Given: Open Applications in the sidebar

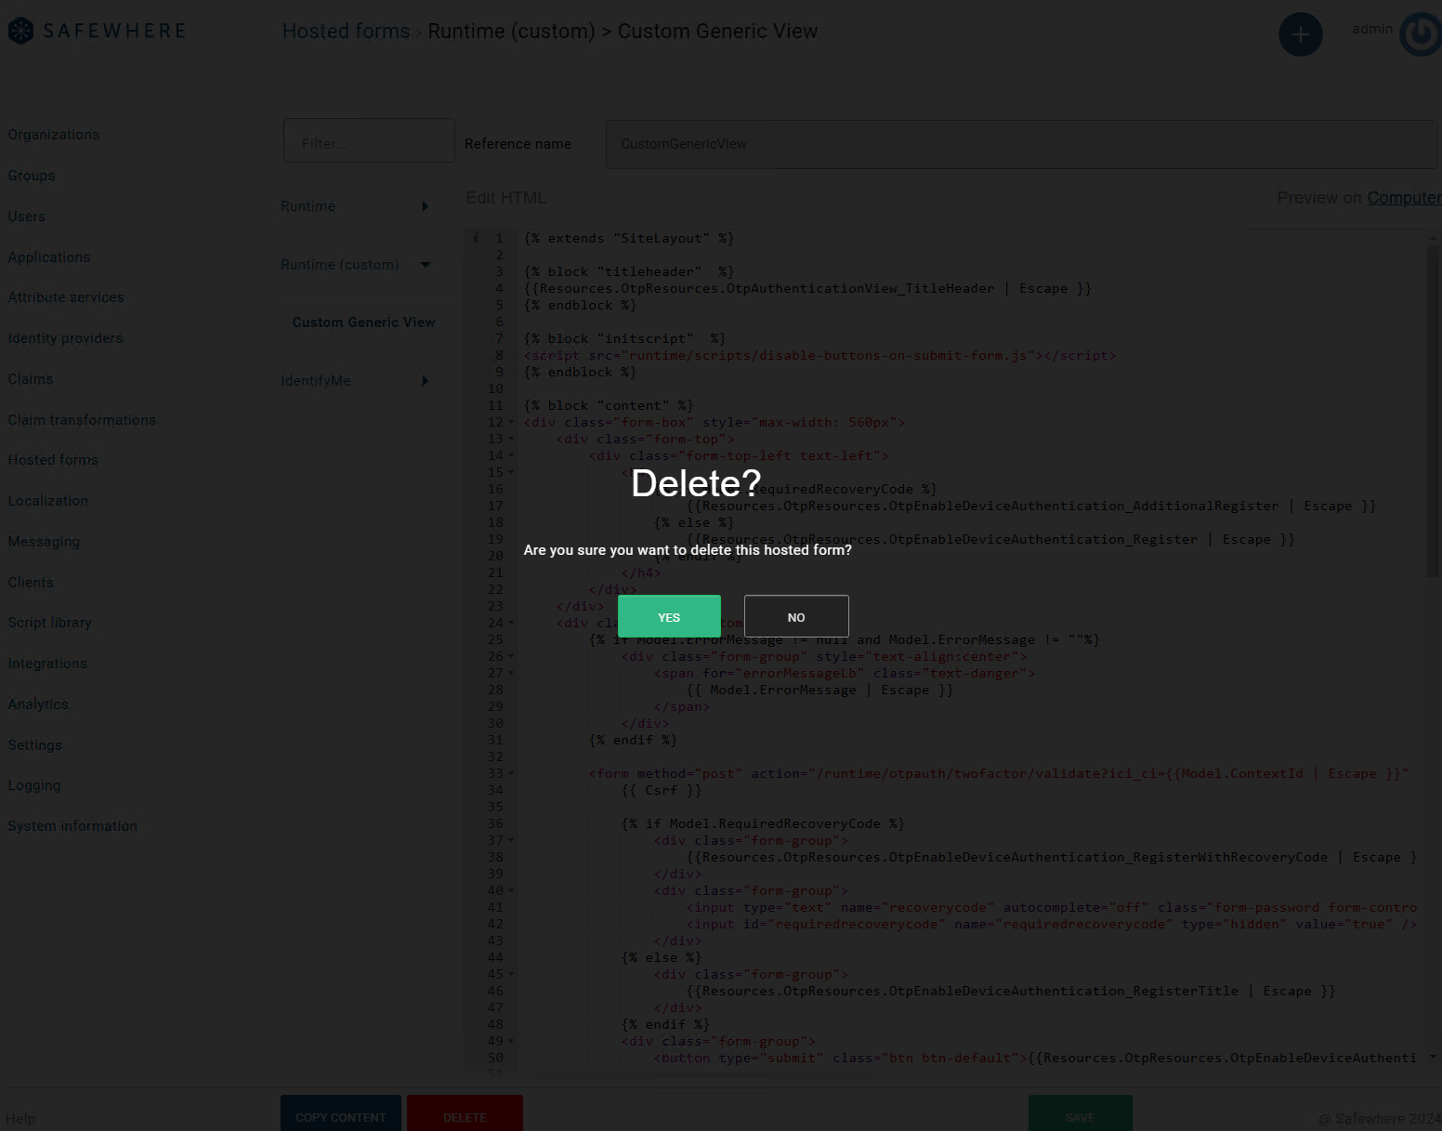Looking at the screenshot, I should [49, 257].
